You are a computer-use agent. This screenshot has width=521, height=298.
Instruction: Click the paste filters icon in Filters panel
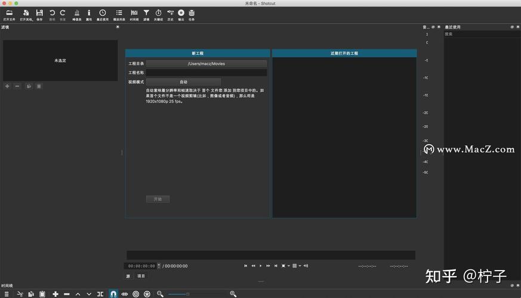tap(39, 86)
